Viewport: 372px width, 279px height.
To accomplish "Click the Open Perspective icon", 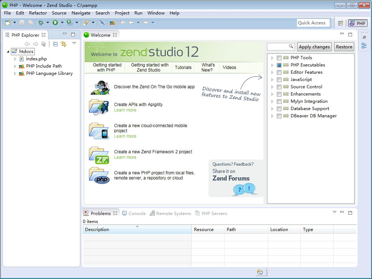I will 340,23.
